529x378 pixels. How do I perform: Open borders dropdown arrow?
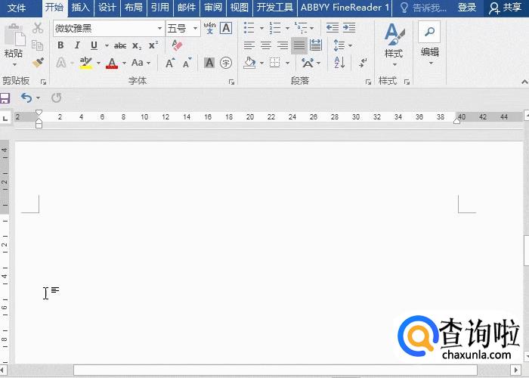point(287,63)
